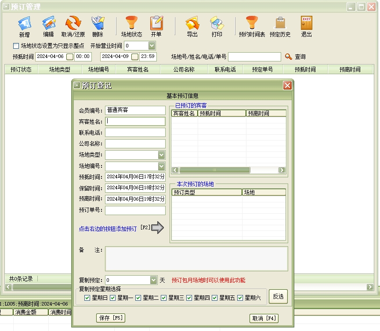Click the 反选 button
Screen dimensions: 380x331
278,297
